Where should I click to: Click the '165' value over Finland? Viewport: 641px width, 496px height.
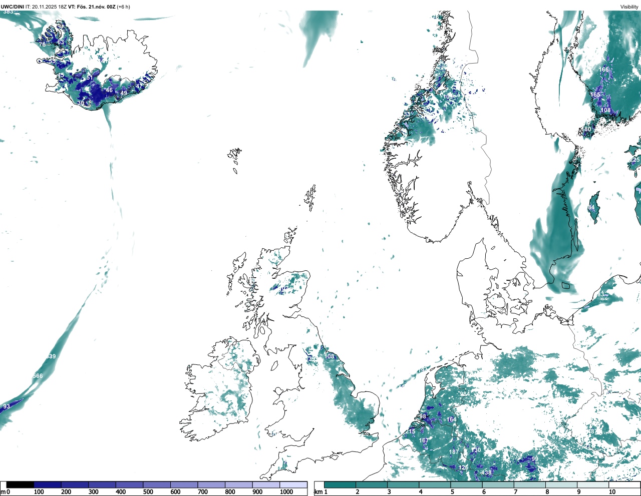(595, 95)
